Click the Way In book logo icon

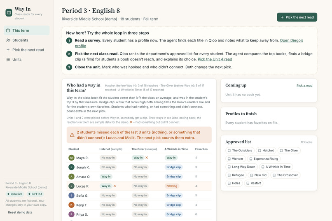pos(9,13)
